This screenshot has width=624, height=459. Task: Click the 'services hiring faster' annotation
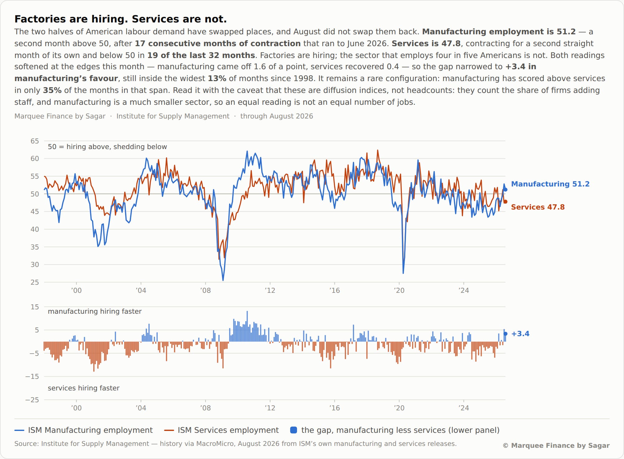tap(84, 388)
